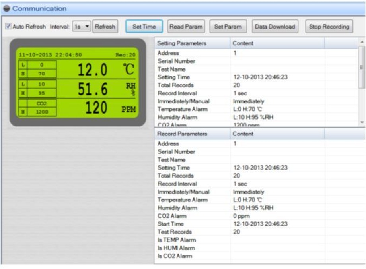
Task: Click the 51.6 humidity reading on display
Action: tap(93, 89)
